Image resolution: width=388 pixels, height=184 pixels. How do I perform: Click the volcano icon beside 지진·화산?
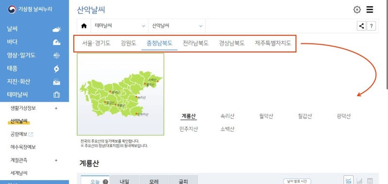tap(57, 82)
